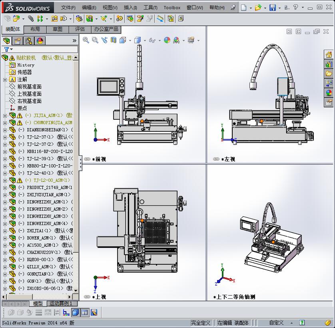Click the Save floppy disk icon
This screenshot has width=335, height=328.
pyautogui.click(x=272, y=8)
